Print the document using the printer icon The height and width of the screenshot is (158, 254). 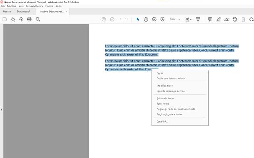coord(29,20)
